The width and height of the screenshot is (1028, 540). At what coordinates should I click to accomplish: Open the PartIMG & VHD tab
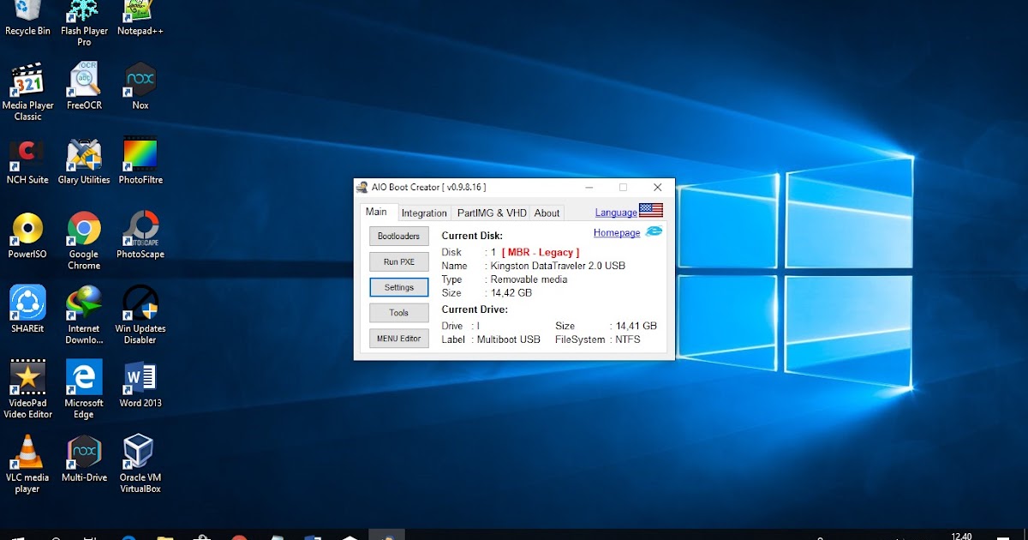point(490,212)
